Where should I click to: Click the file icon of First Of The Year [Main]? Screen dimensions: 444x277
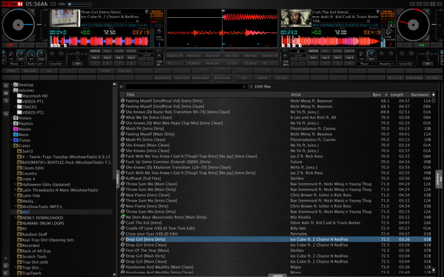(x=123, y=250)
